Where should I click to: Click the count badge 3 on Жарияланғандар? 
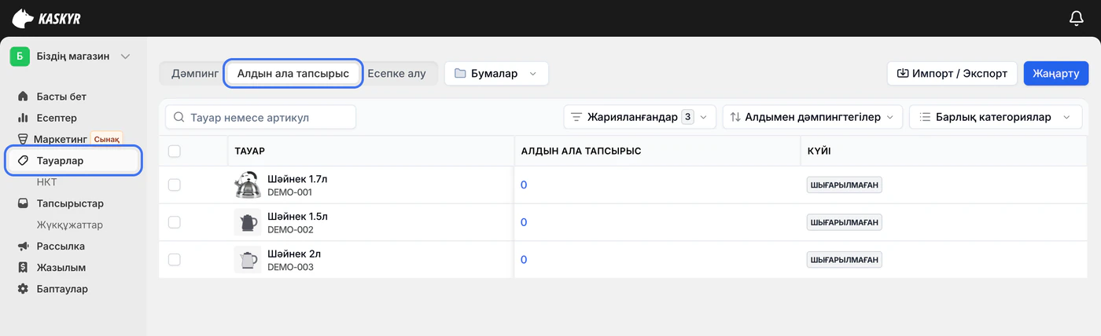point(687,117)
